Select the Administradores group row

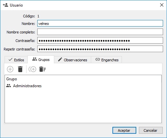[x=83, y=86]
